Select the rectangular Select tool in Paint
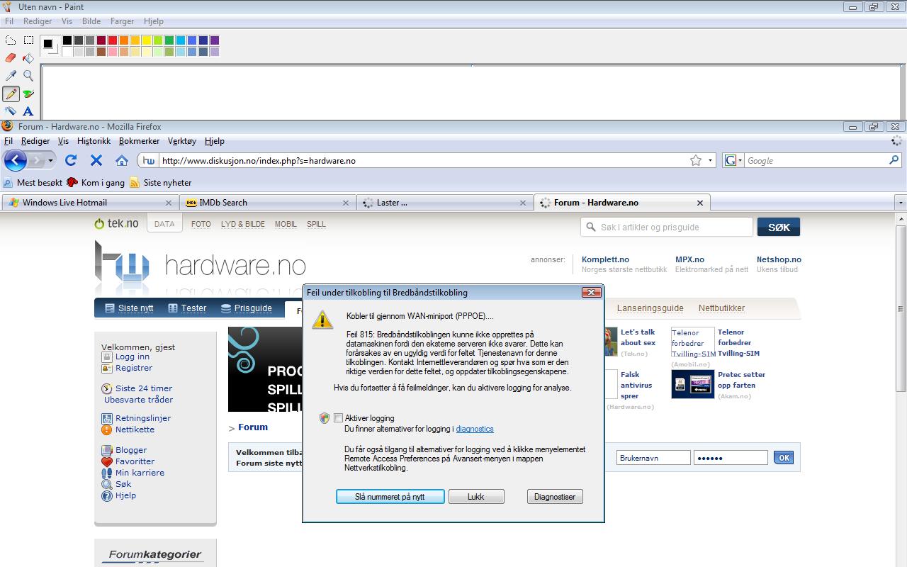The image size is (907, 567). pos(28,40)
